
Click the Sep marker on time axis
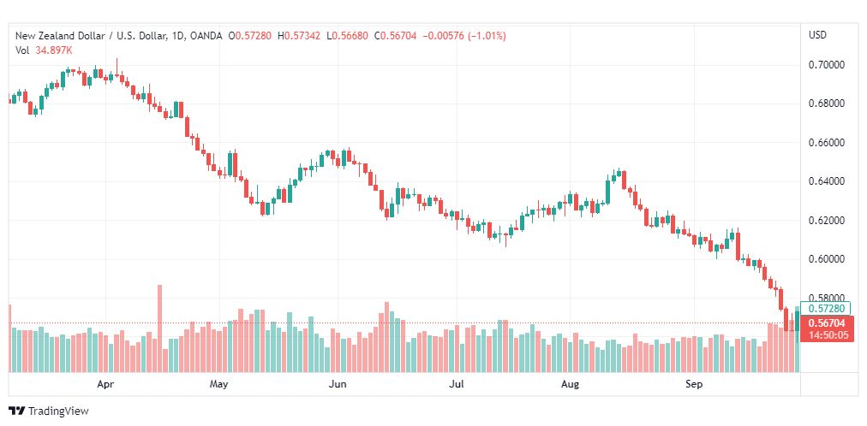[x=693, y=384]
